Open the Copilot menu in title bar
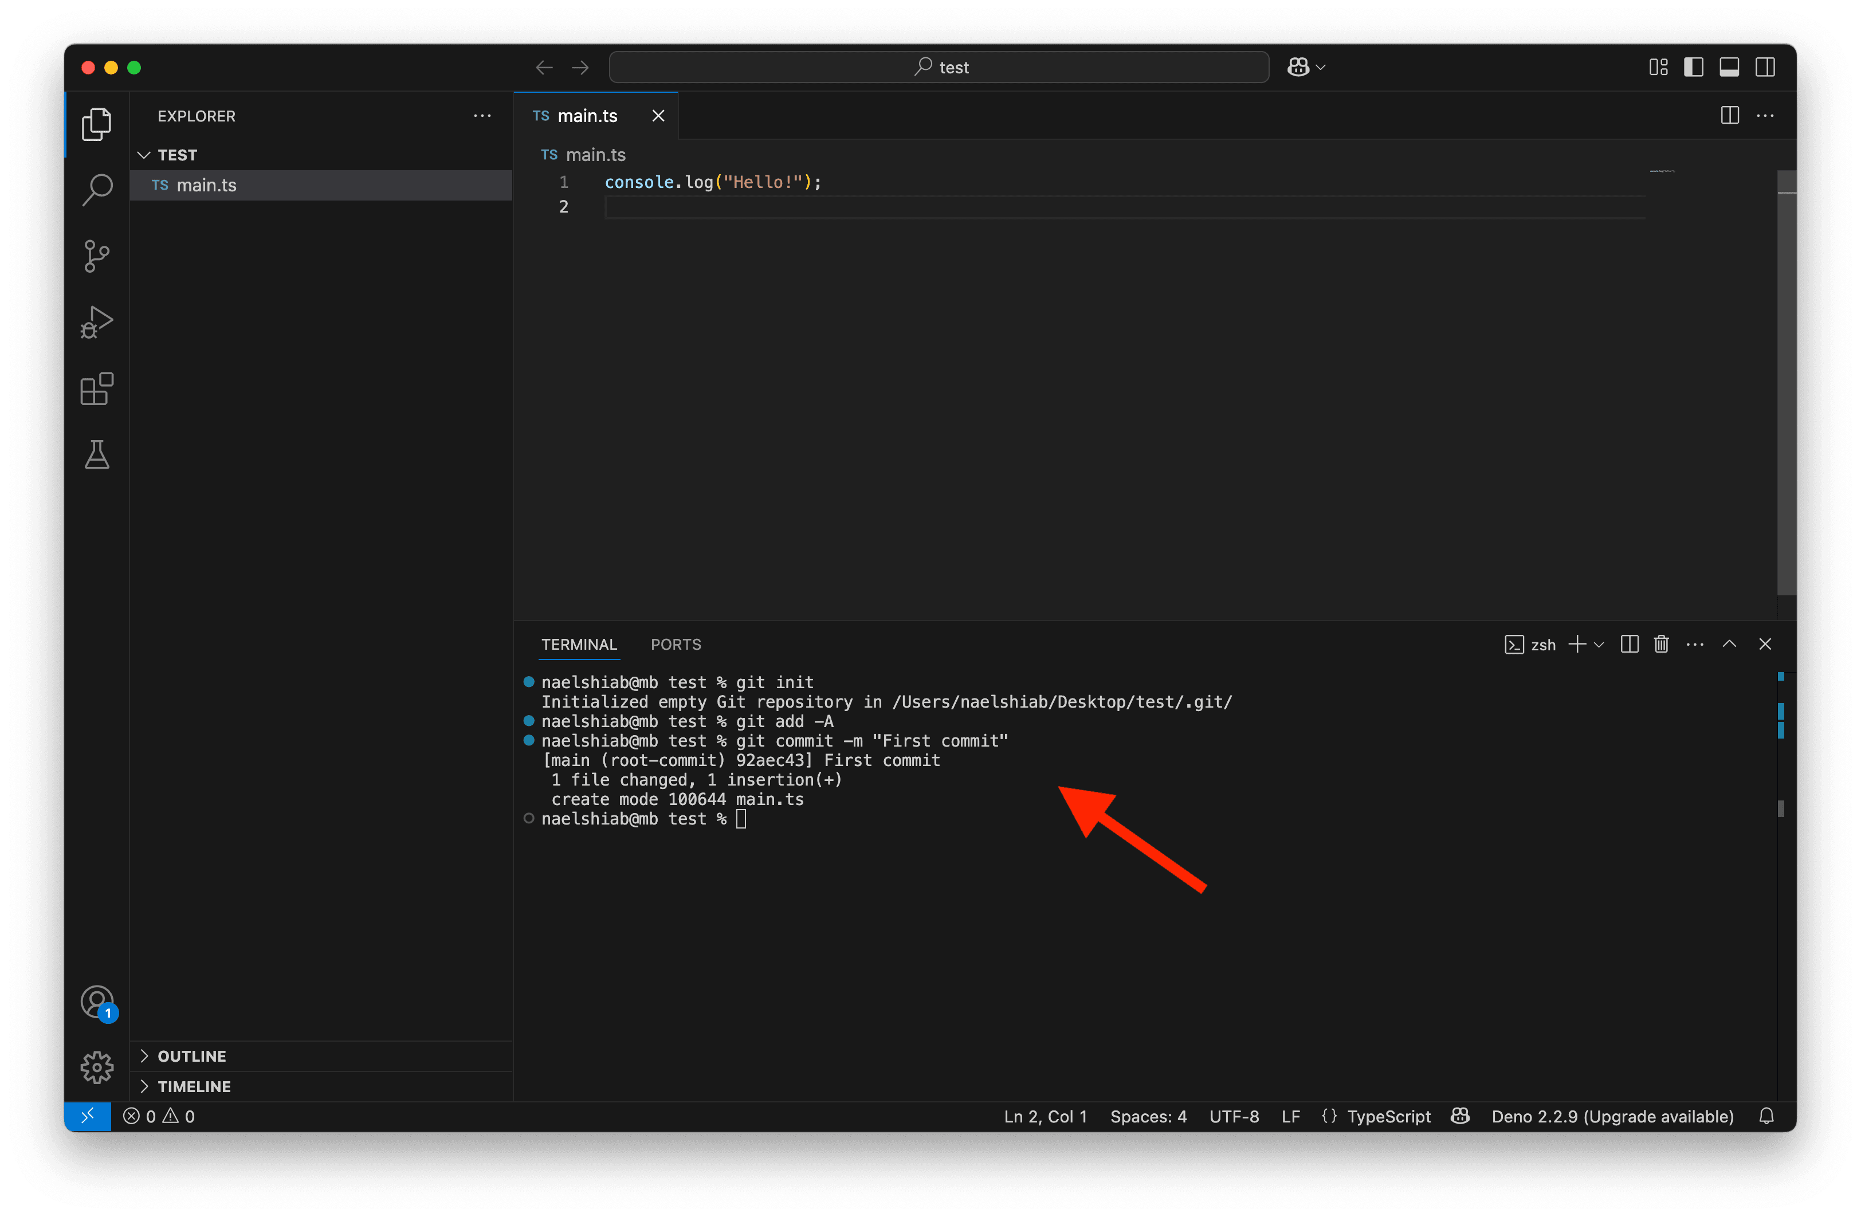1861x1217 pixels. (x=1306, y=68)
